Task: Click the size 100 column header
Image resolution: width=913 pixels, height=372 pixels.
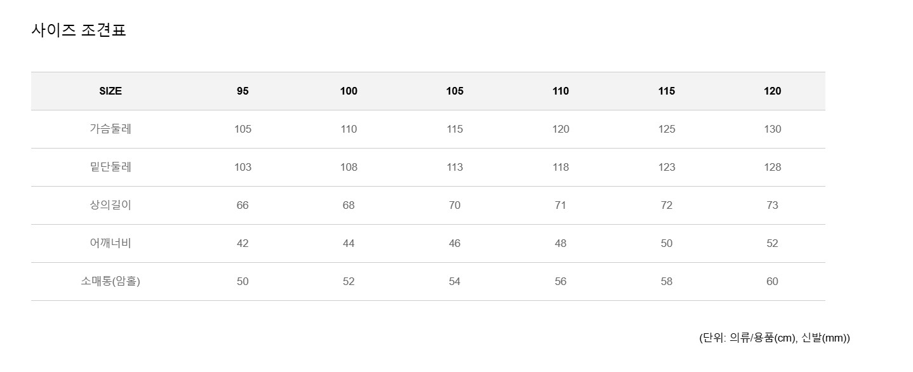Action: pyautogui.click(x=349, y=91)
